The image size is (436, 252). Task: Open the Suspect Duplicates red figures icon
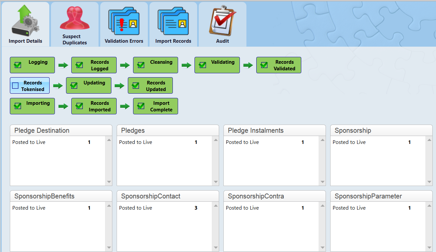pyautogui.click(x=75, y=18)
